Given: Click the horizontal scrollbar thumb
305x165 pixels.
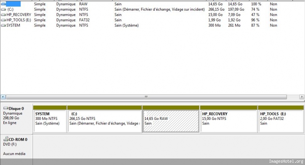Looking at the screenshot, I should click(146, 97).
